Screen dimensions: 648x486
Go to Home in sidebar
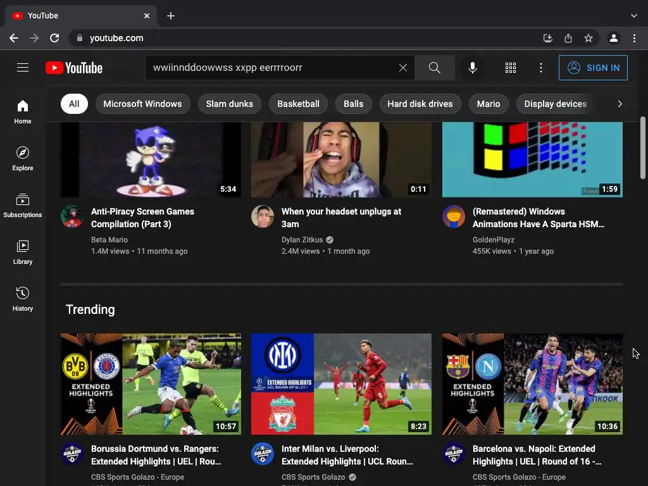pos(23,111)
